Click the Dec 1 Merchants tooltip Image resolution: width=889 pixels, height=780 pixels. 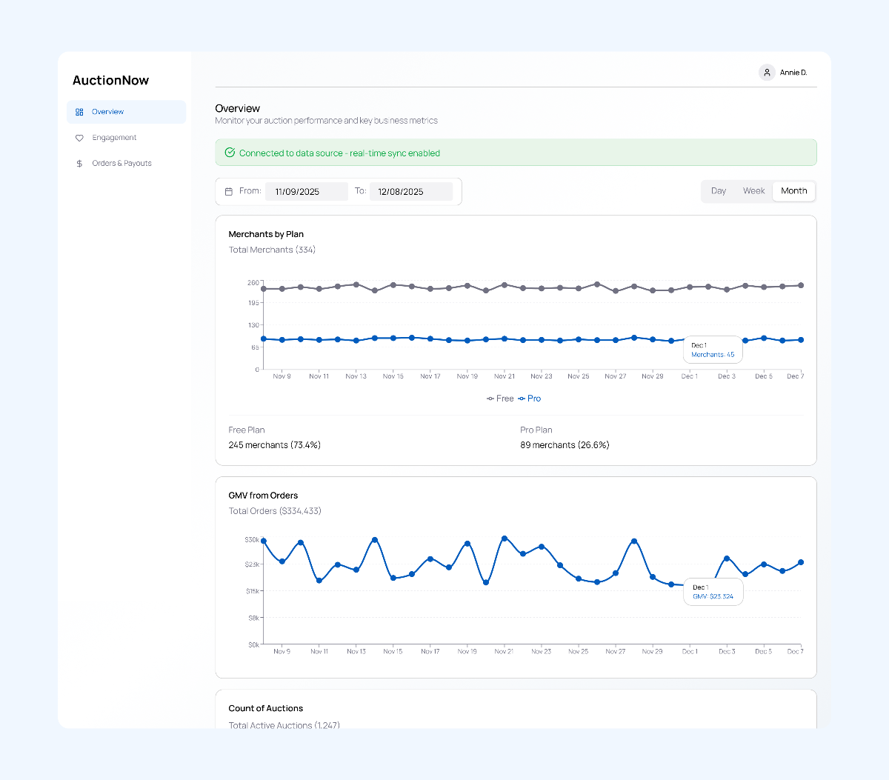(712, 350)
